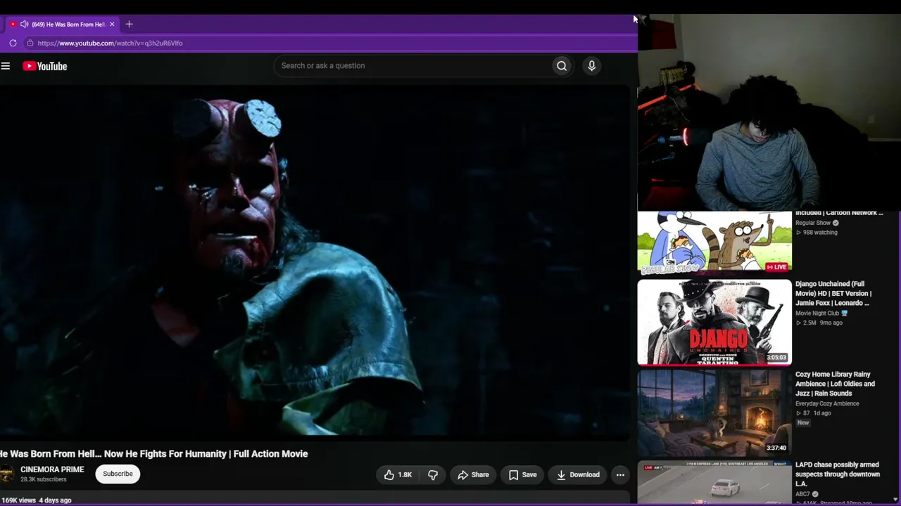
Task: Open the YouTube guide hamburger menu
Action: point(6,66)
